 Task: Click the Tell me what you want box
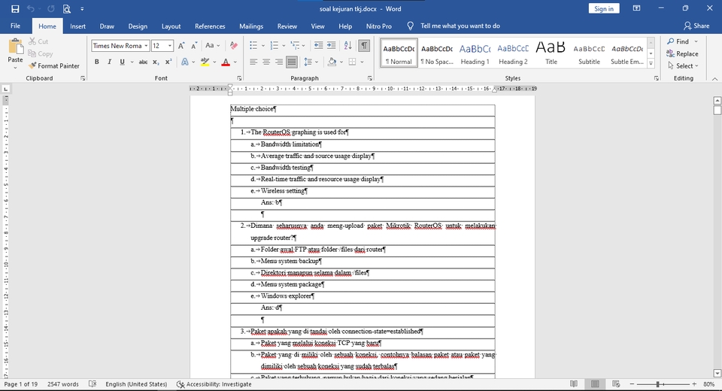tap(460, 26)
